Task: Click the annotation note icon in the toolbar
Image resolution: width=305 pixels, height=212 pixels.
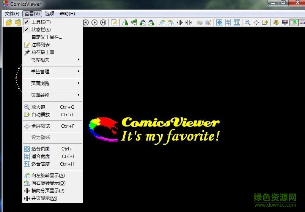Action: click(x=114, y=22)
